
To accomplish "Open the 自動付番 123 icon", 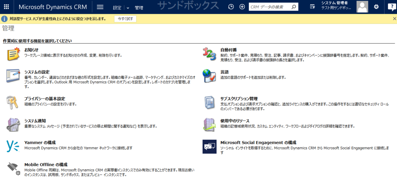I will click(x=209, y=54).
